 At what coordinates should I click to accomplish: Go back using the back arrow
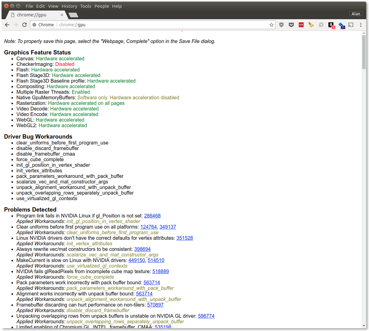click(x=7, y=25)
